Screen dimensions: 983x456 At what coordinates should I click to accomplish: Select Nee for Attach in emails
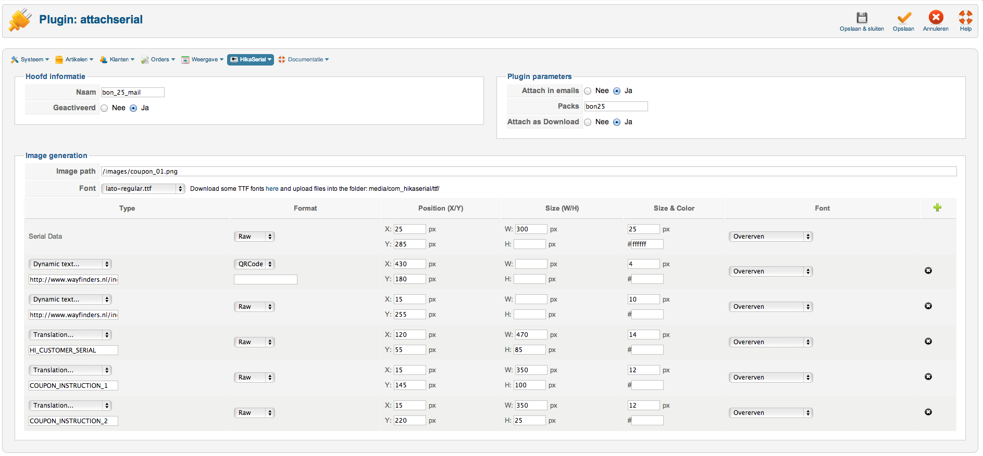point(588,91)
